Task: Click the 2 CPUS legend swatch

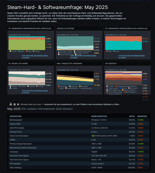Action: pyautogui.click(x=10, y=88)
